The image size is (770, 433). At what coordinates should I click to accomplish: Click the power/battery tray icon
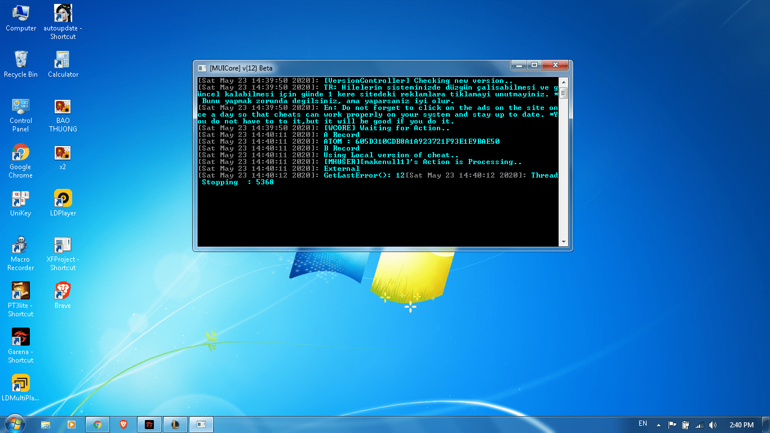pyautogui.click(x=686, y=425)
